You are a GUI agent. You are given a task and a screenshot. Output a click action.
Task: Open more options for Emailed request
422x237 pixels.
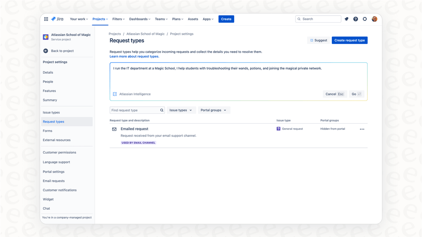click(x=362, y=129)
